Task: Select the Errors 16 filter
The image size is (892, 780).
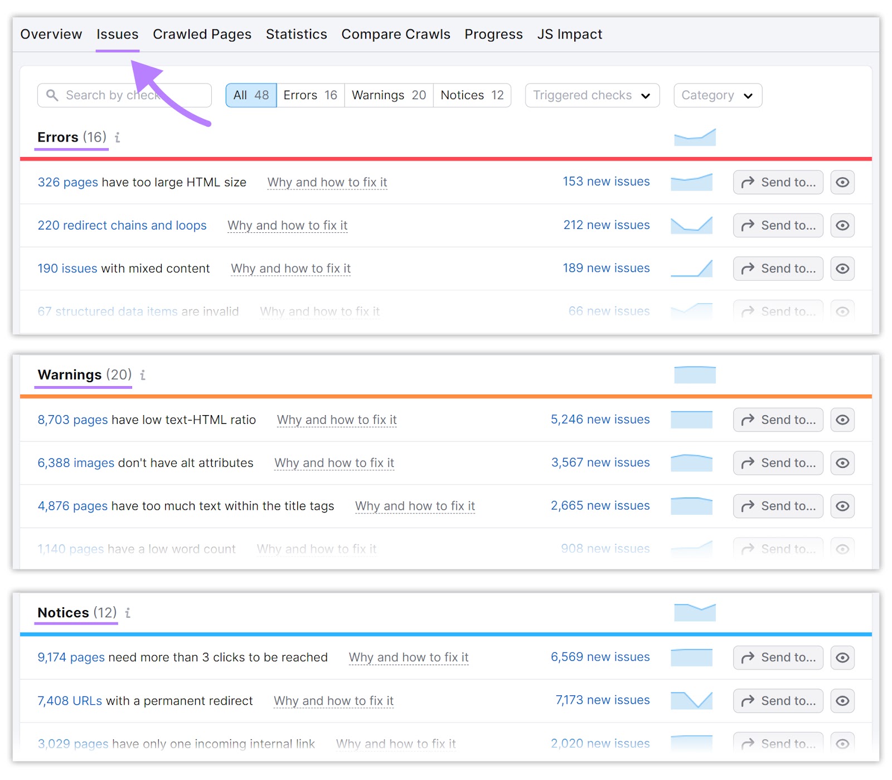Action: [x=309, y=95]
